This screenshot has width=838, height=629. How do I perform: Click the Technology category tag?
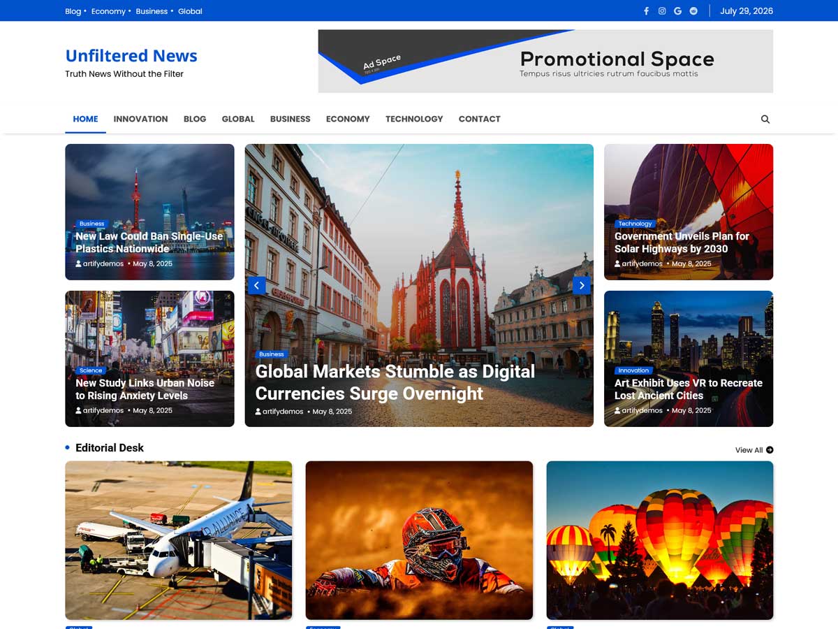point(635,224)
